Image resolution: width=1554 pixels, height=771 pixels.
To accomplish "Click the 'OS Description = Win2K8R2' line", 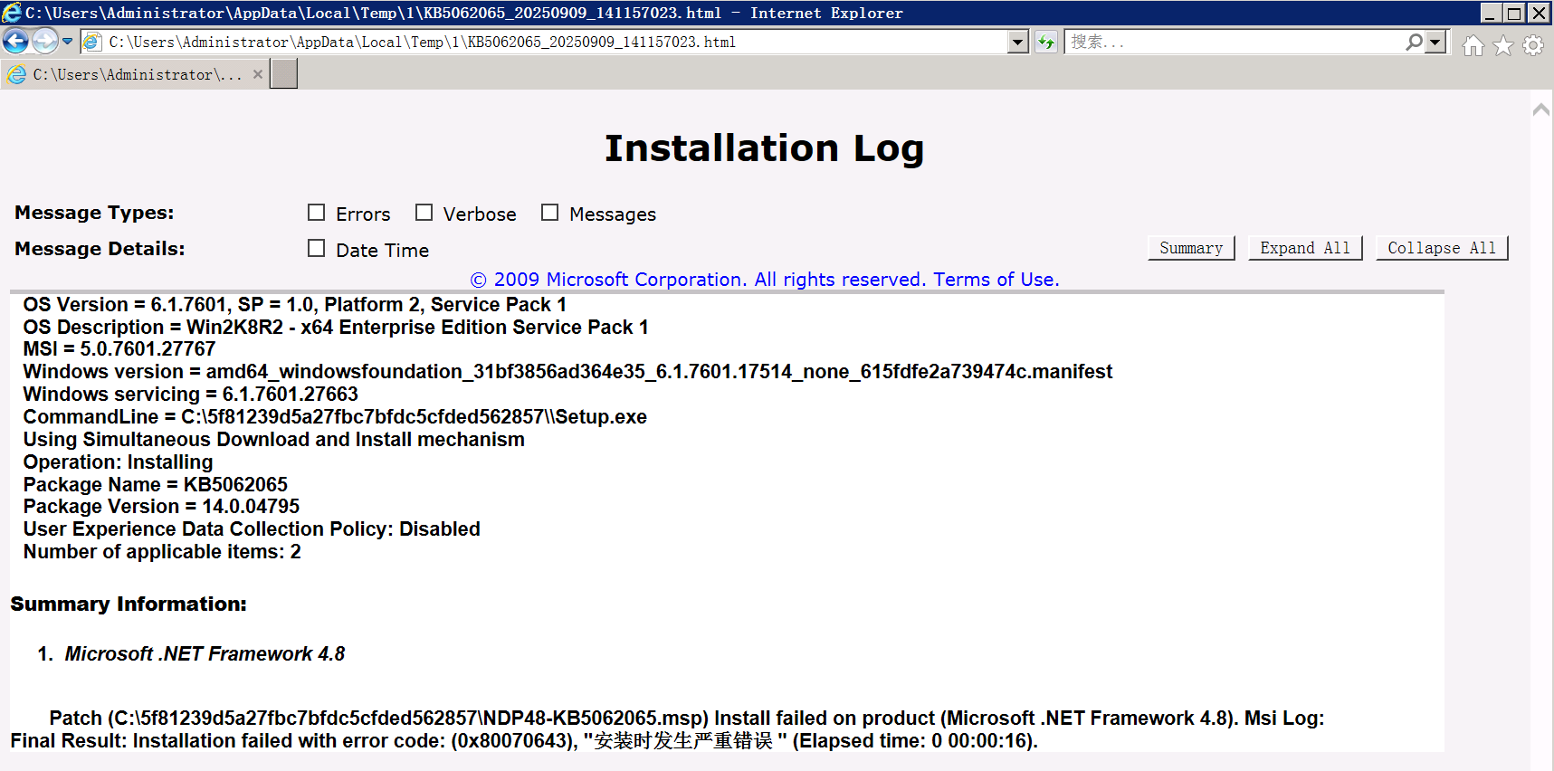I will pyautogui.click(x=336, y=328).
